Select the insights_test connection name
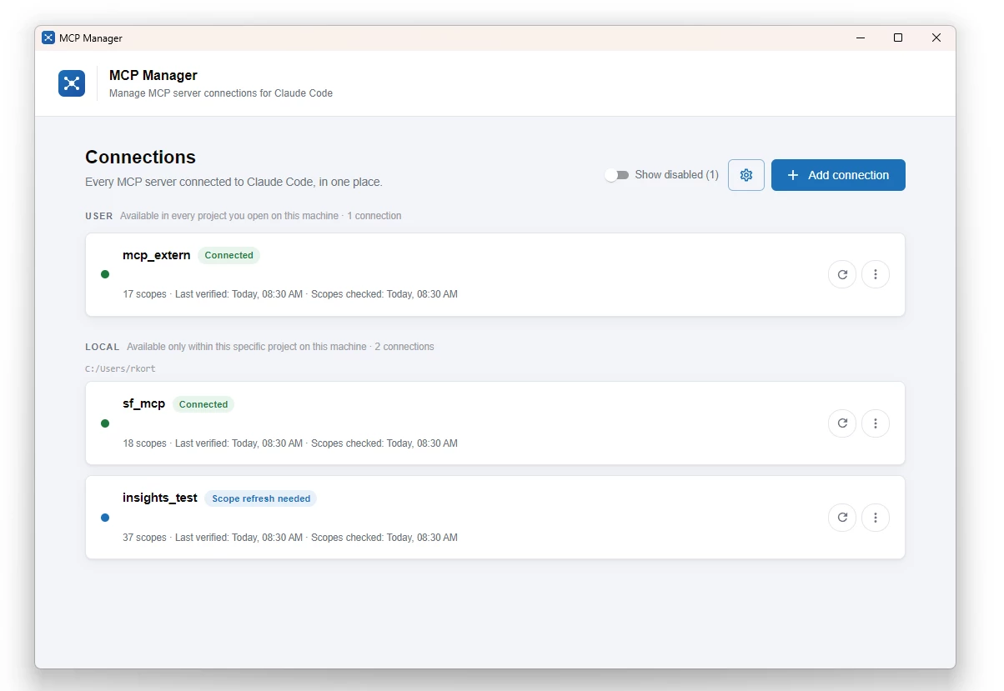 click(x=160, y=498)
